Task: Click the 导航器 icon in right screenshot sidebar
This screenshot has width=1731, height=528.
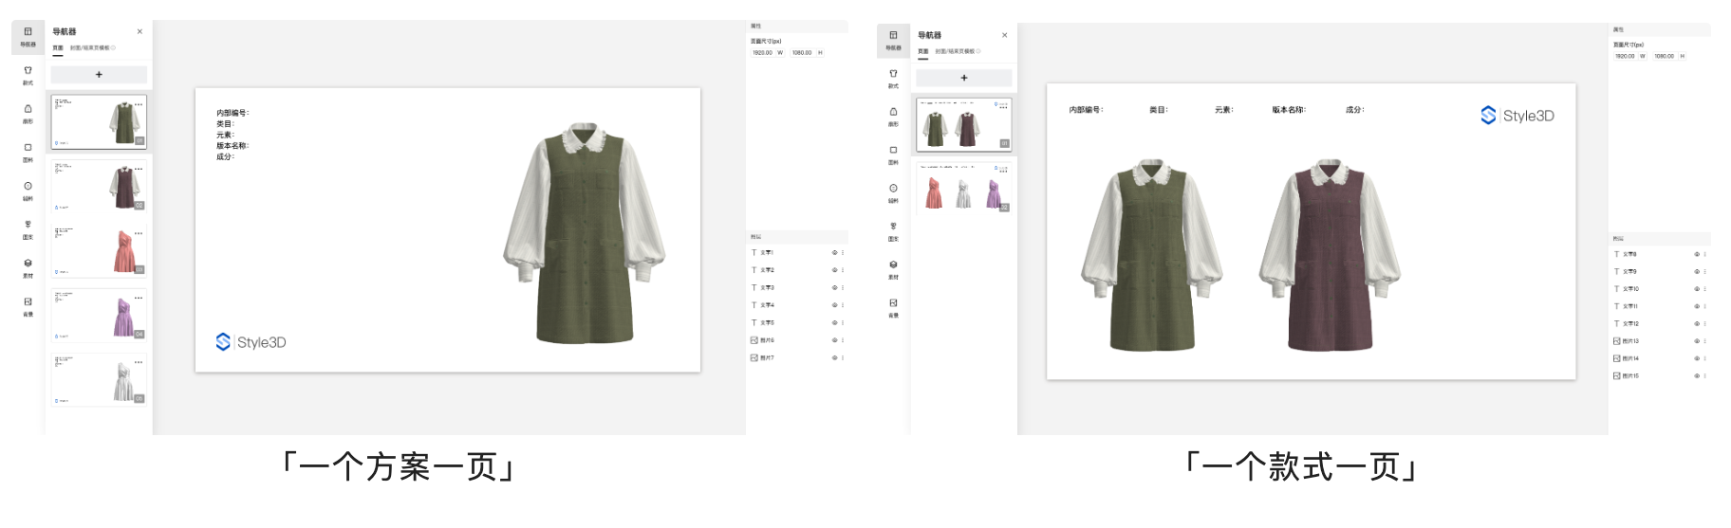Action: pos(893,39)
